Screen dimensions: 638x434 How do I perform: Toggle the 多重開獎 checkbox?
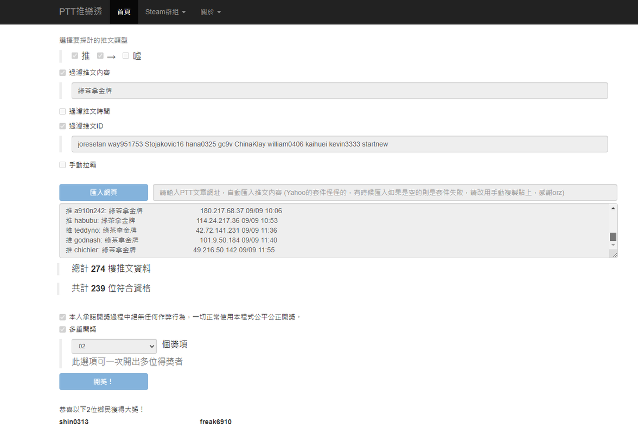coord(62,329)
